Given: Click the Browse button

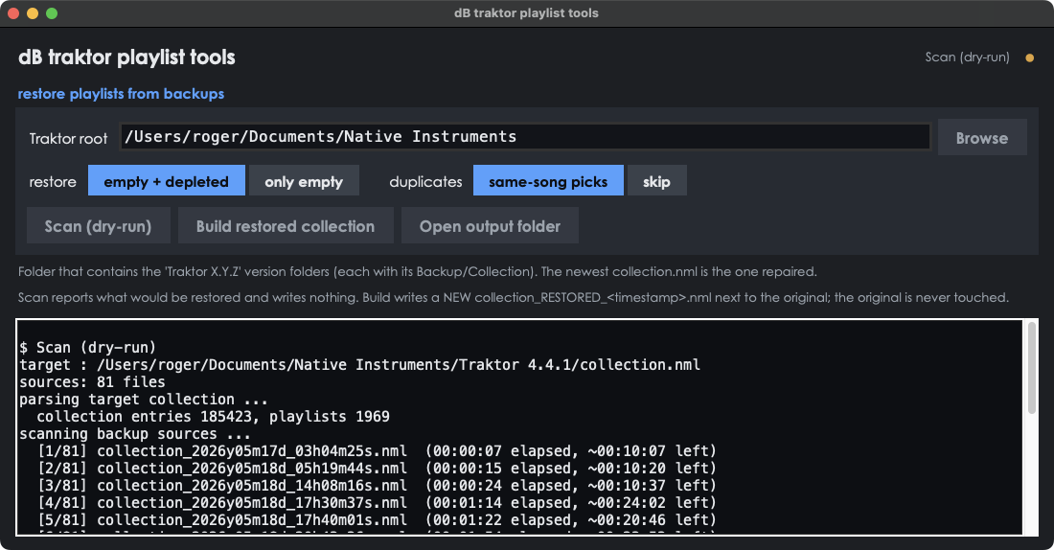Looking at the screenshot, I should tap(981, 138).
